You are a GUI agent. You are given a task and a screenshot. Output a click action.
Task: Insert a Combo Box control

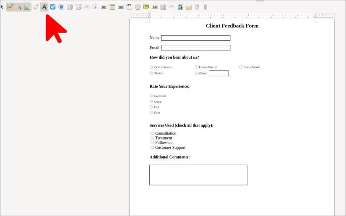click(78, 7)
